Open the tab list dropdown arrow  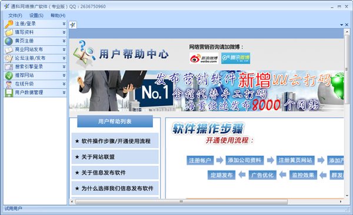[341, 25]
